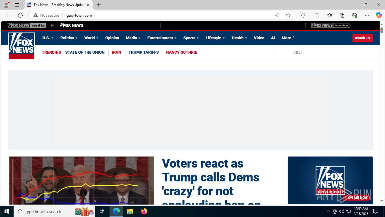Screen dimensions: 385x217
Task: Add a new browser tab with plus
Action: click(x=99, y=5)
